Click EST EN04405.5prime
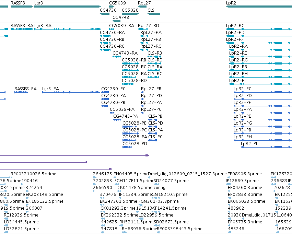Screen dimensions: 292x234 pos(131,174)
